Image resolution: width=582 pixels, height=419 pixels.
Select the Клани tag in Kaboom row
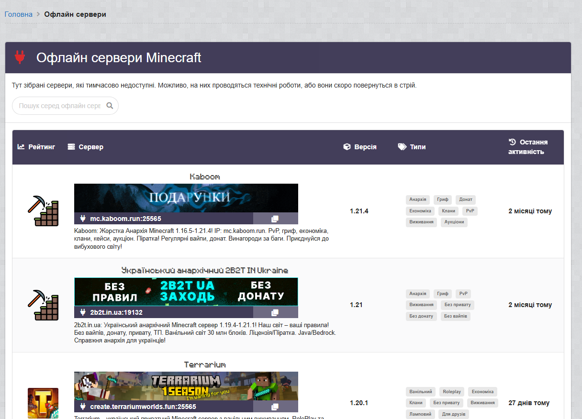click(448, 211)
